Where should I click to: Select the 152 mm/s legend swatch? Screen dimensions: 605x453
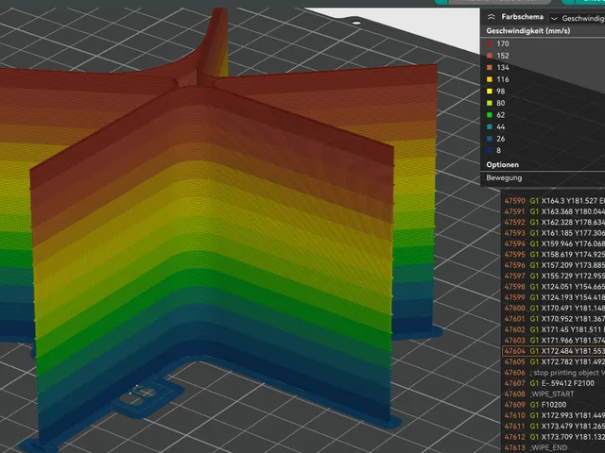(x=490, y=56)
